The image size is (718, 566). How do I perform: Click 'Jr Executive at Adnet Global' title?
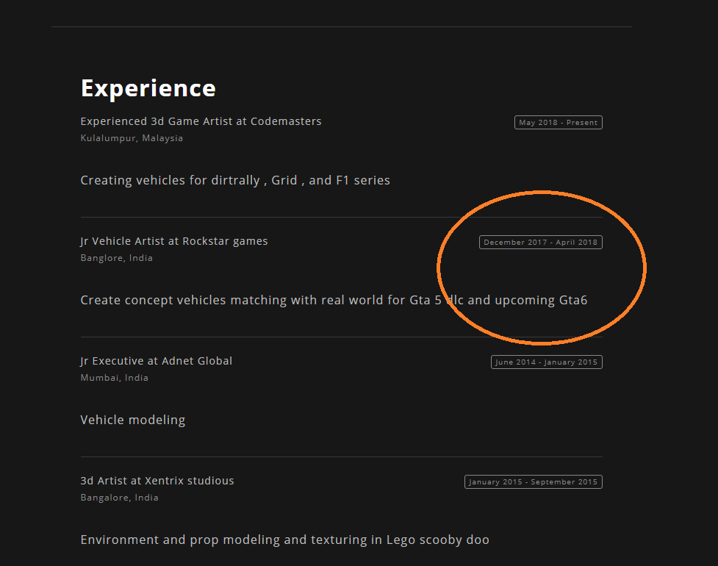point(156,361)
